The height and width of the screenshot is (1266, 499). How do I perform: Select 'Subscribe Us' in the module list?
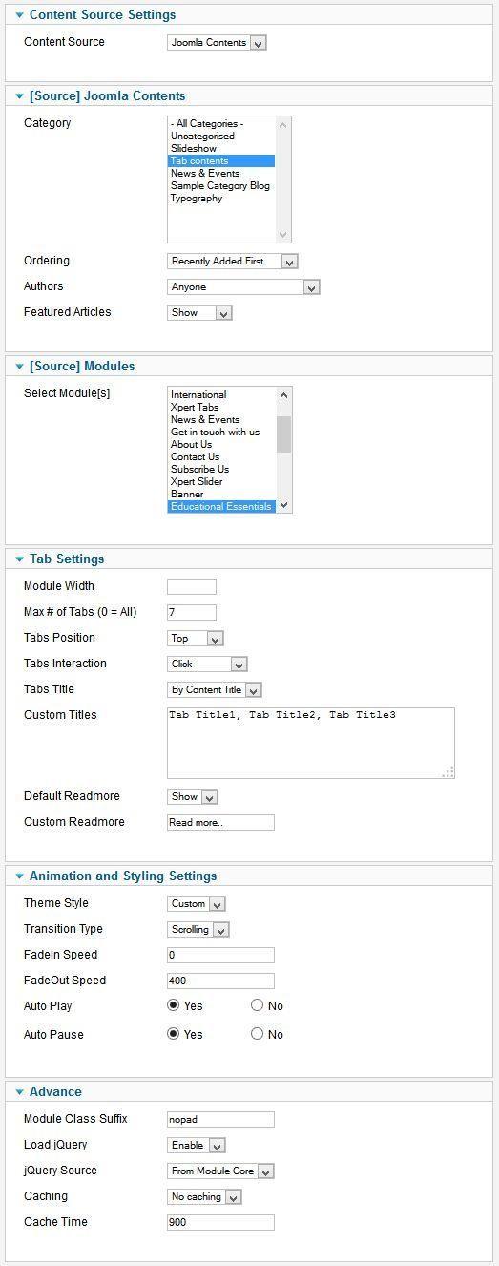(221, 470)
